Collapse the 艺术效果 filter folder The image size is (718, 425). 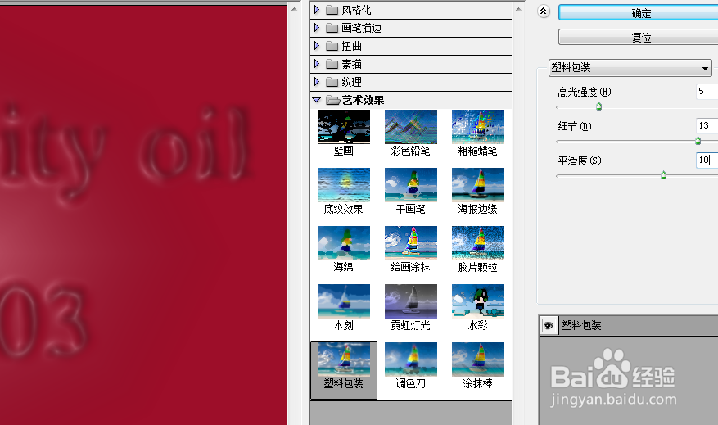pyautogui.click(x=316, y=100)
